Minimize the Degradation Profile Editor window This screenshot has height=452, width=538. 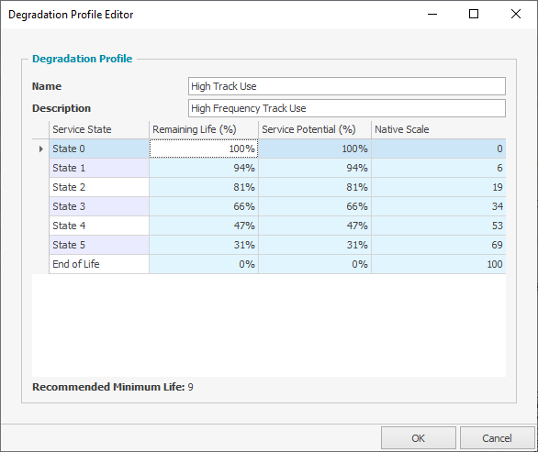click(x=432, y=14)
